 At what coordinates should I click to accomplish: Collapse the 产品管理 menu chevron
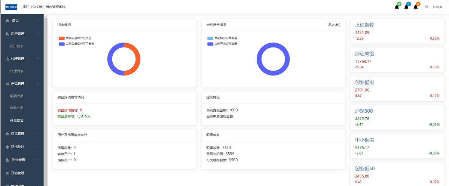click(37, 84)
